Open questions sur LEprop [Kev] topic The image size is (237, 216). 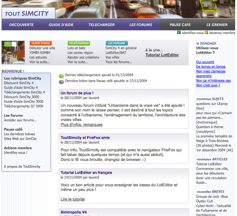pyautogui.click(x=212, y=106)
